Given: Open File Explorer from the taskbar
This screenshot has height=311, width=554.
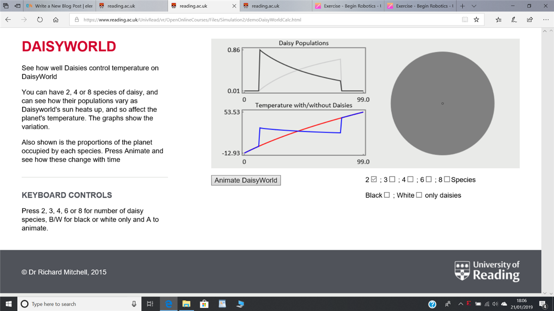Looking at the screenshot, I should 187,304.
